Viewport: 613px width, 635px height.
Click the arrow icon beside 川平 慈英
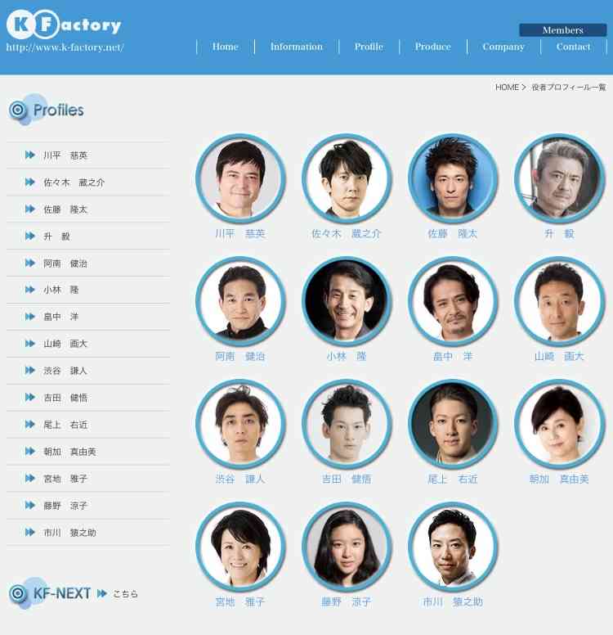(x=30, y=155)
